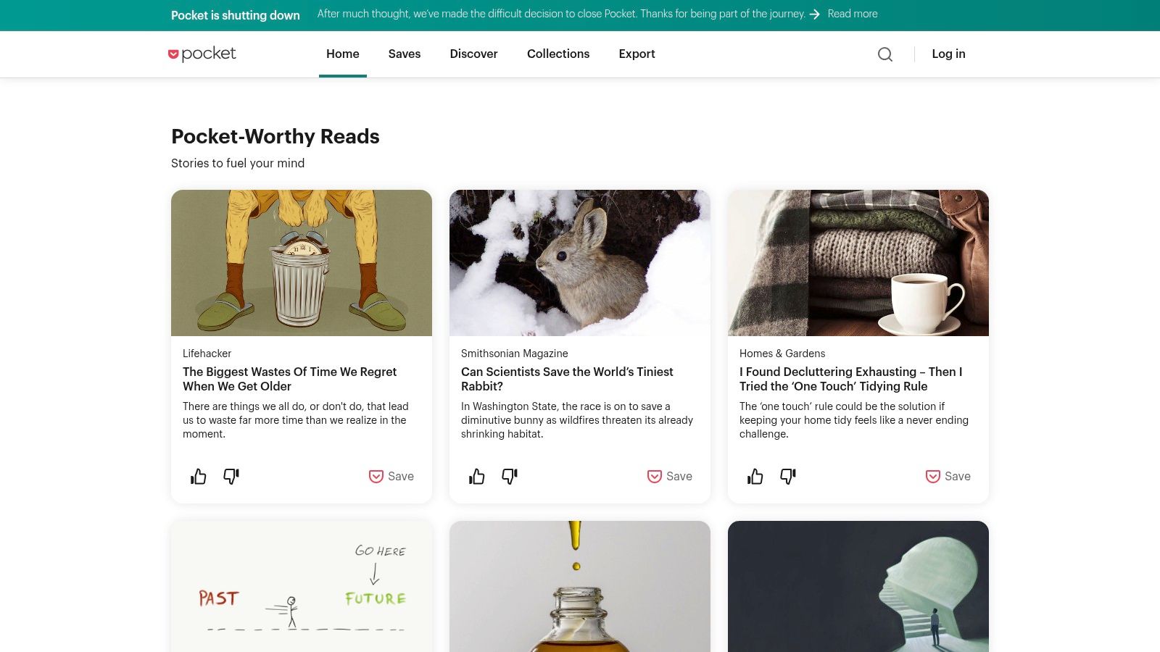Thumbs down the Homes & Gardens article
The image size is (1160, 652).
788,476
